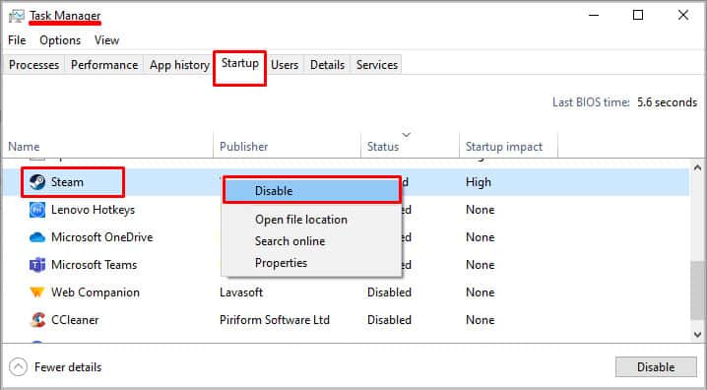
Task: Click the Lavasoft publisher cell
Action: click(241, 292)
